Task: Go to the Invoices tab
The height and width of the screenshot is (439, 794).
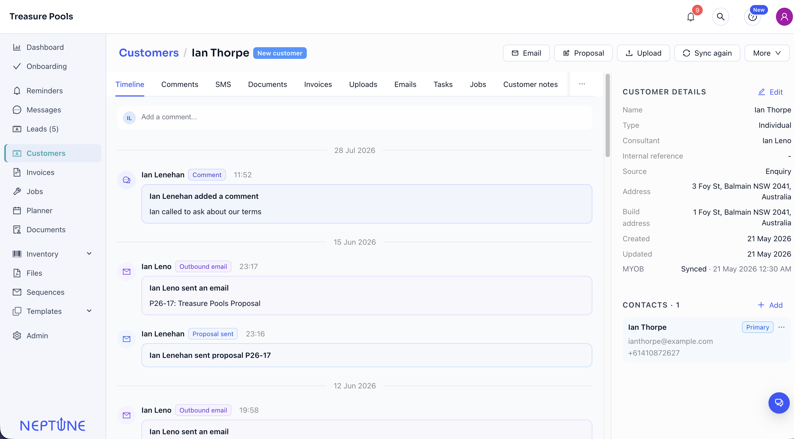Action: click(x=318, y=84)
